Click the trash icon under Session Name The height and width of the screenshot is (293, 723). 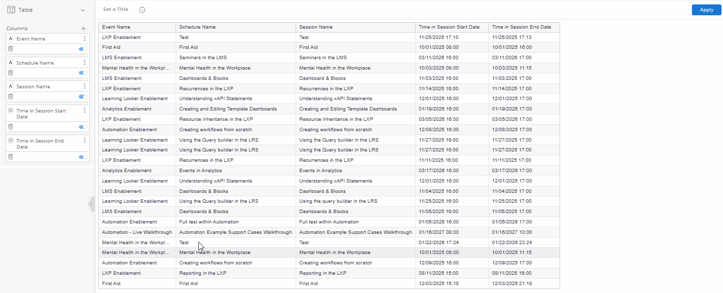click(x=10, y=97)
